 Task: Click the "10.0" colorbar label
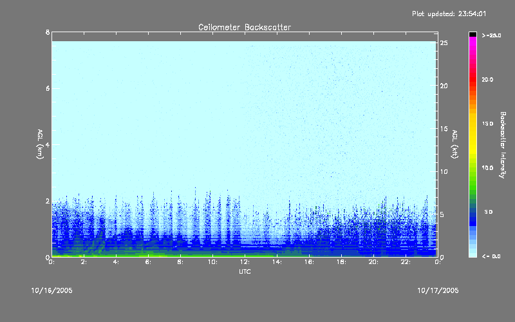click(x=487, y=168)
